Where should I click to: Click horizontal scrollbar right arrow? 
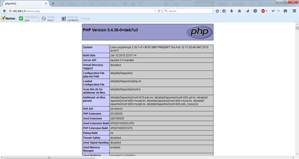pos(293,158)
